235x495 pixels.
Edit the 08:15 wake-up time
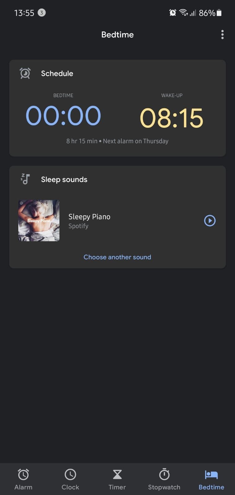172,118
